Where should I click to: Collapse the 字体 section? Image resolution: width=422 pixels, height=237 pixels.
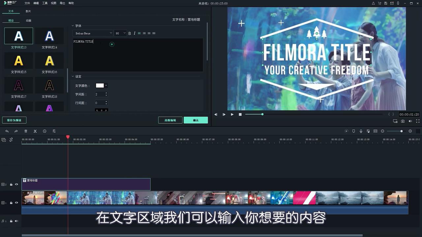click(x=73, y=26)
